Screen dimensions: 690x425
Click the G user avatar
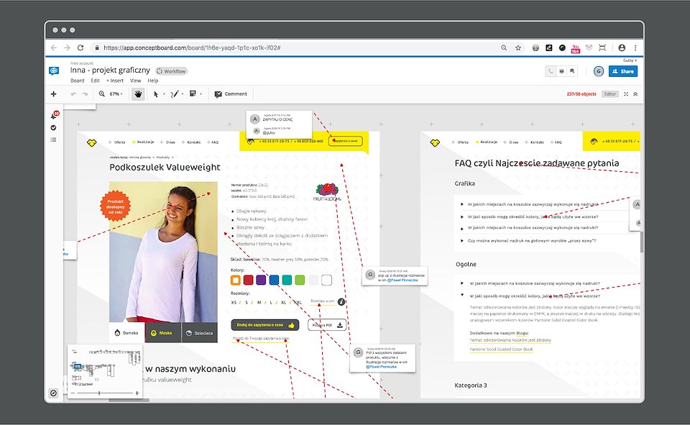pyautogui.click(x=599, y=71)
